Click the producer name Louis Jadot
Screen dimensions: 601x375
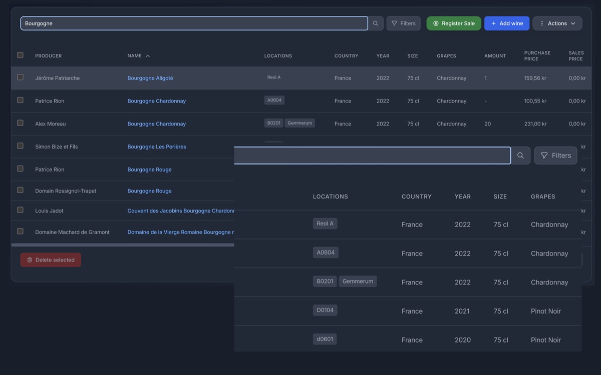coord(49,211)
